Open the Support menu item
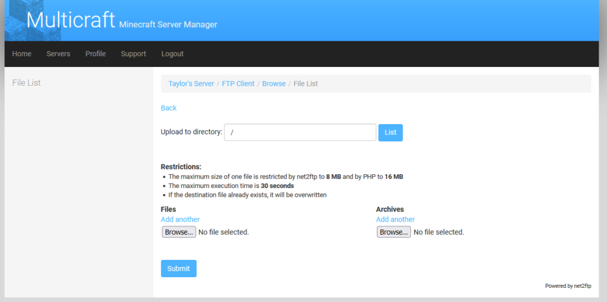The width and height of the screenshot is (607, 302). coord(133,54)
